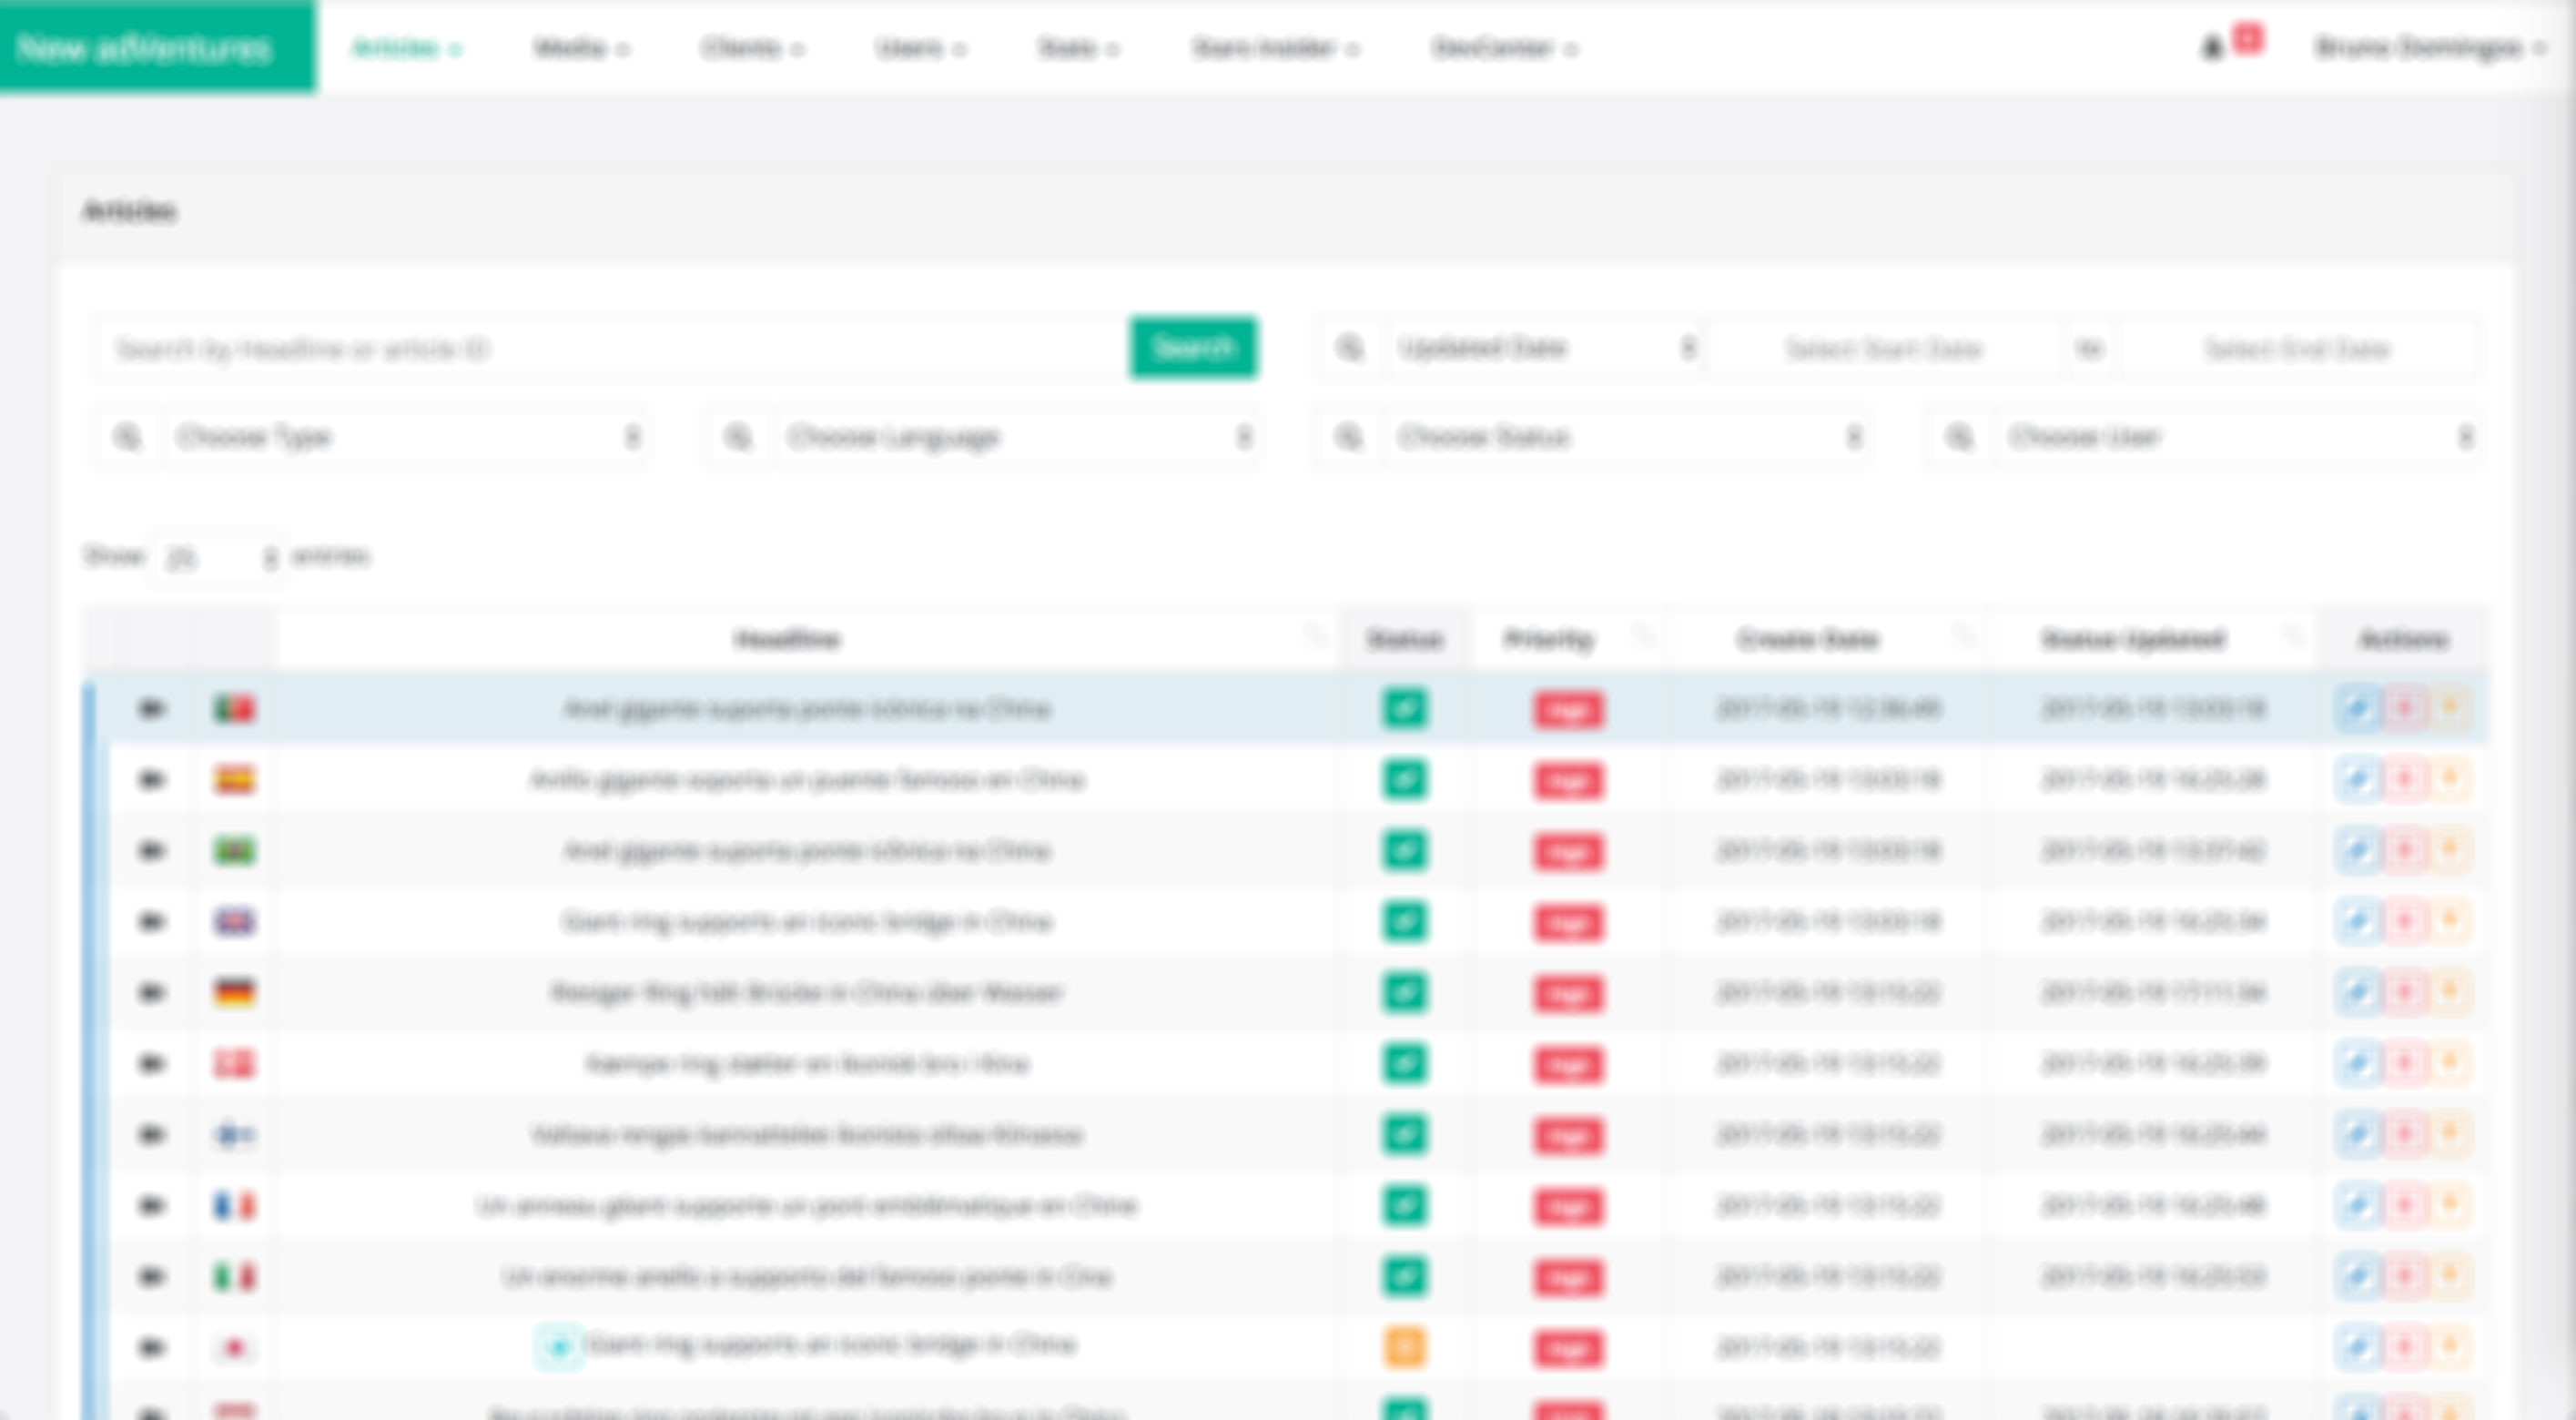Click the UK flag icon

235,921
